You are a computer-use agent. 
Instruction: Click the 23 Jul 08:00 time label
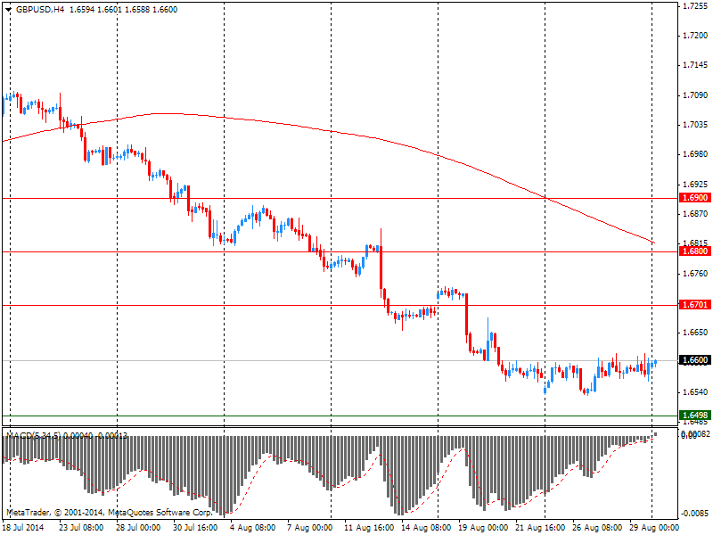[81, 528]
